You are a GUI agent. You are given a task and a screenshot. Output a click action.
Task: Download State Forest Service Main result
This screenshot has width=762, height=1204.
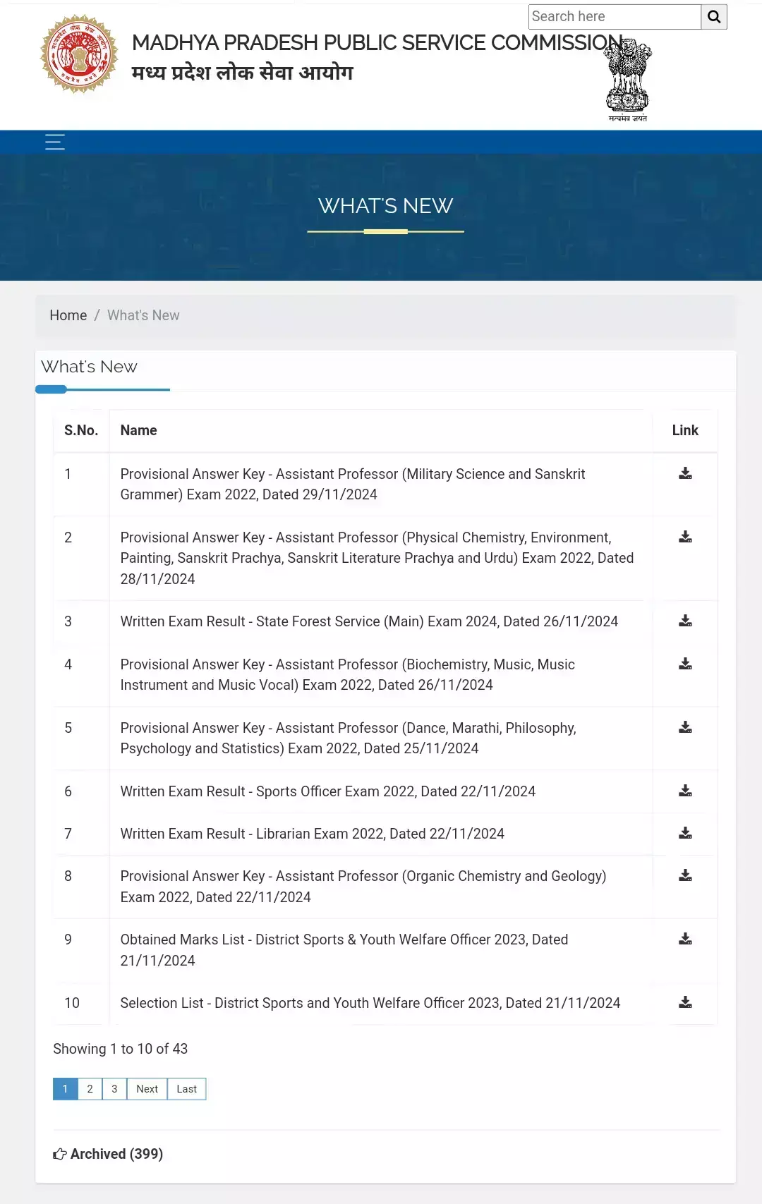(x=685, y=621)
